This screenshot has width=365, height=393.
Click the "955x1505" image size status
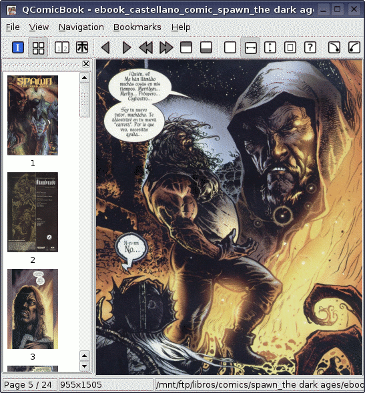pos(81,385)
